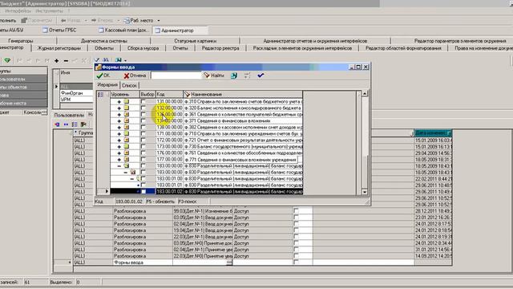Expand the 173.00.00.00 ф.730 node
513x289 pixels.
119,147
